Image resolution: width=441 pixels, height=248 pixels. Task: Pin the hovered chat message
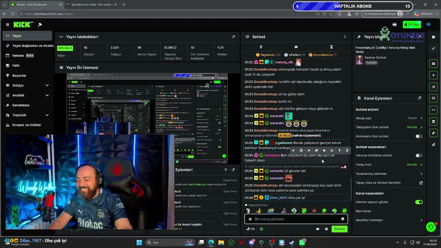point(339,151)
